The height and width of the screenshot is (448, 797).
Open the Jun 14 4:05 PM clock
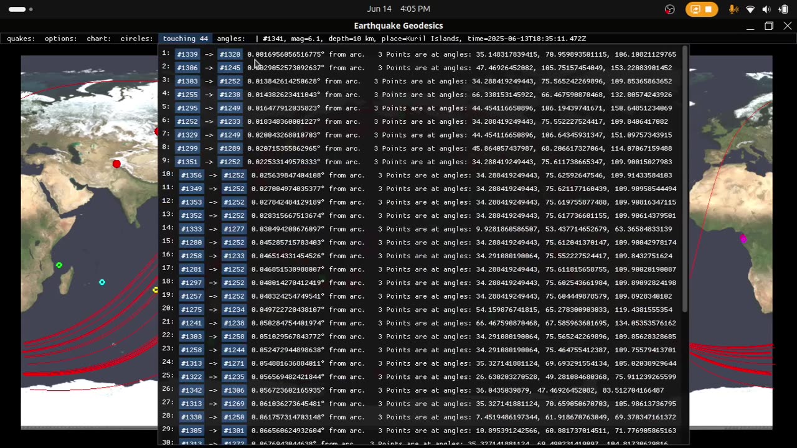398,9
